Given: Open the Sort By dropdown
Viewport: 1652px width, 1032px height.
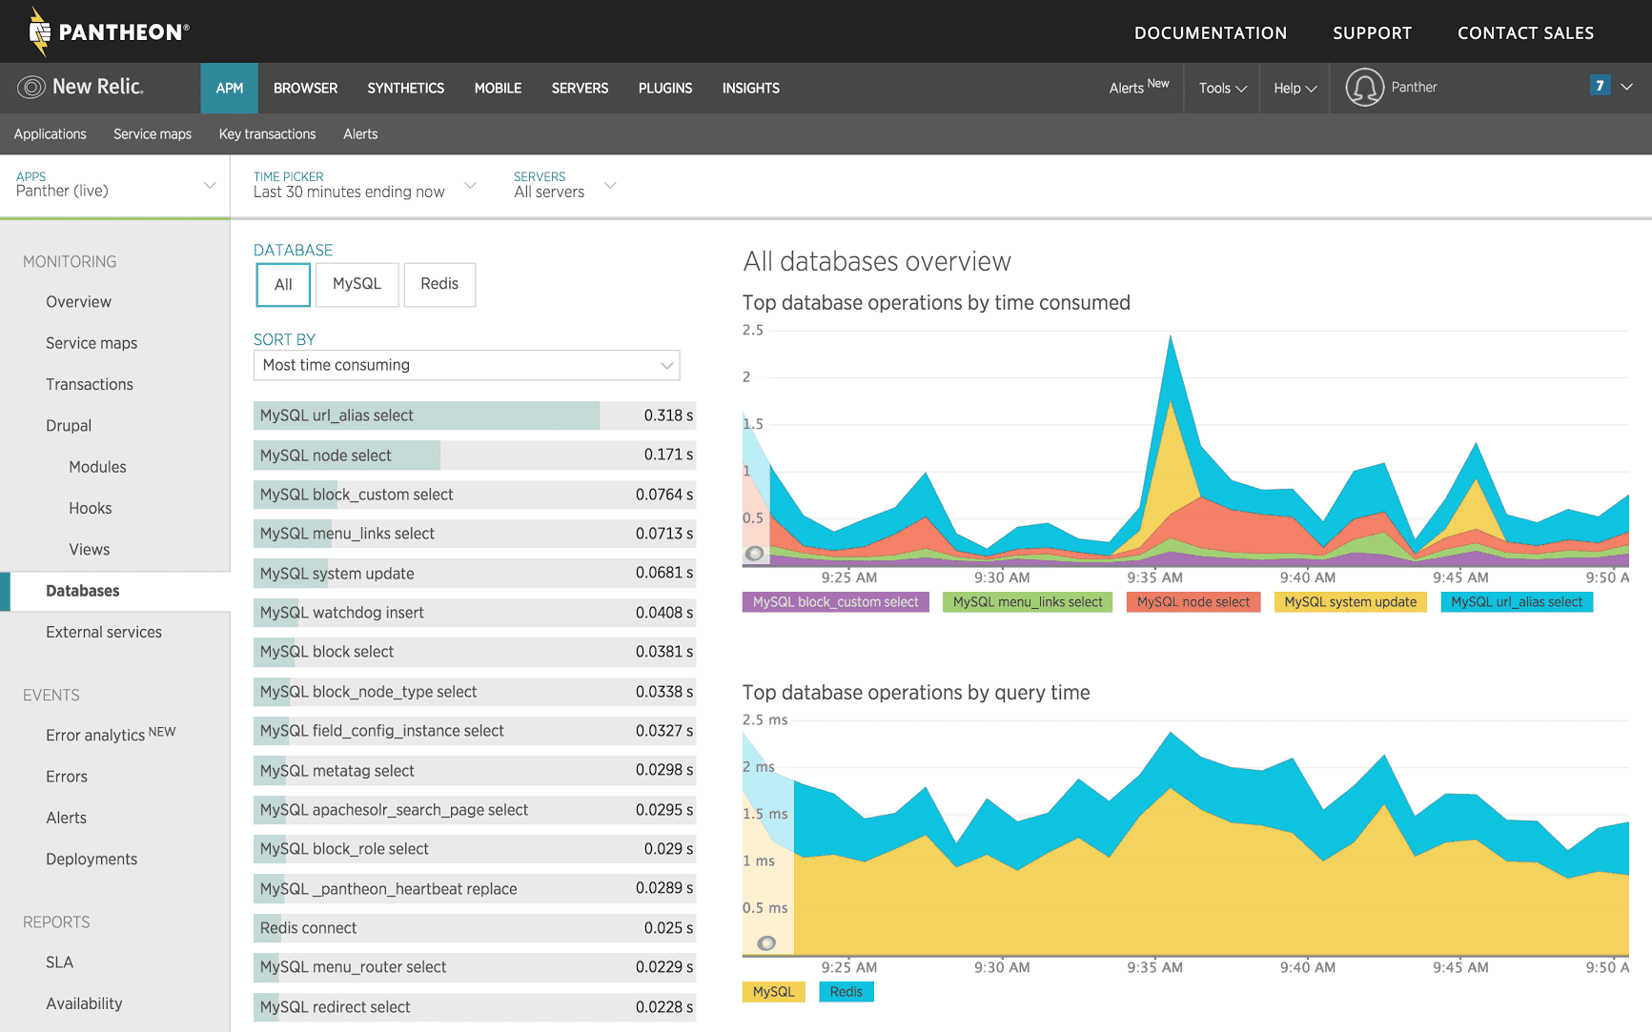Looking at the screenshot, I should tap(466, 365).
